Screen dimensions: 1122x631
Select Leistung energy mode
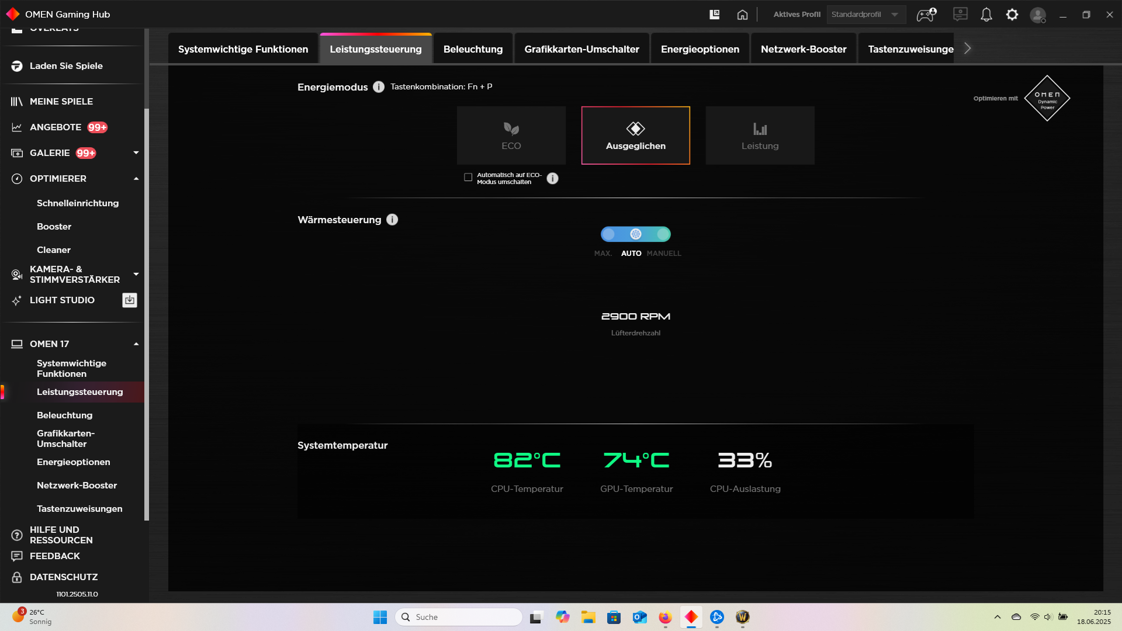coord(760,136)
